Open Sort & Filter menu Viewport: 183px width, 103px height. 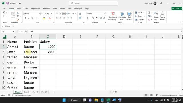[x=156, y=16]
